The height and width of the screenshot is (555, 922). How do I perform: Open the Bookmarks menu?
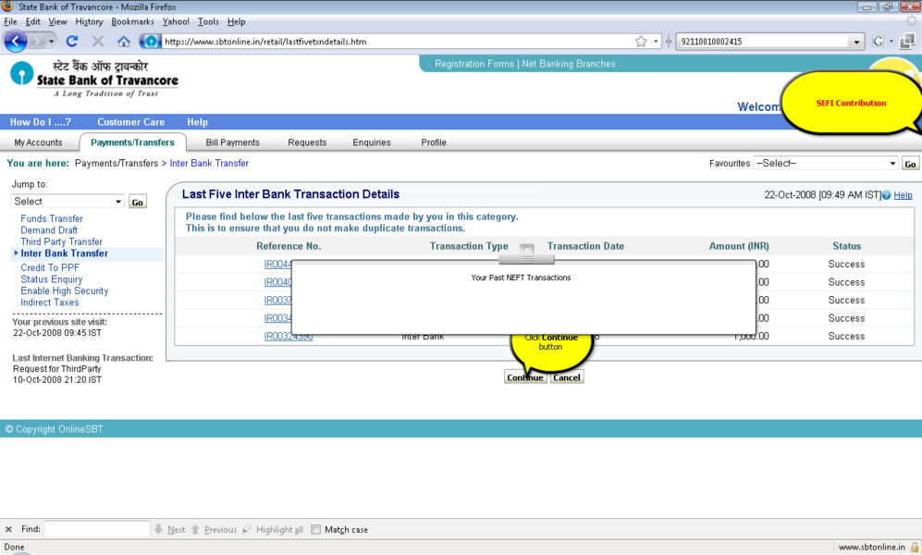132,21
